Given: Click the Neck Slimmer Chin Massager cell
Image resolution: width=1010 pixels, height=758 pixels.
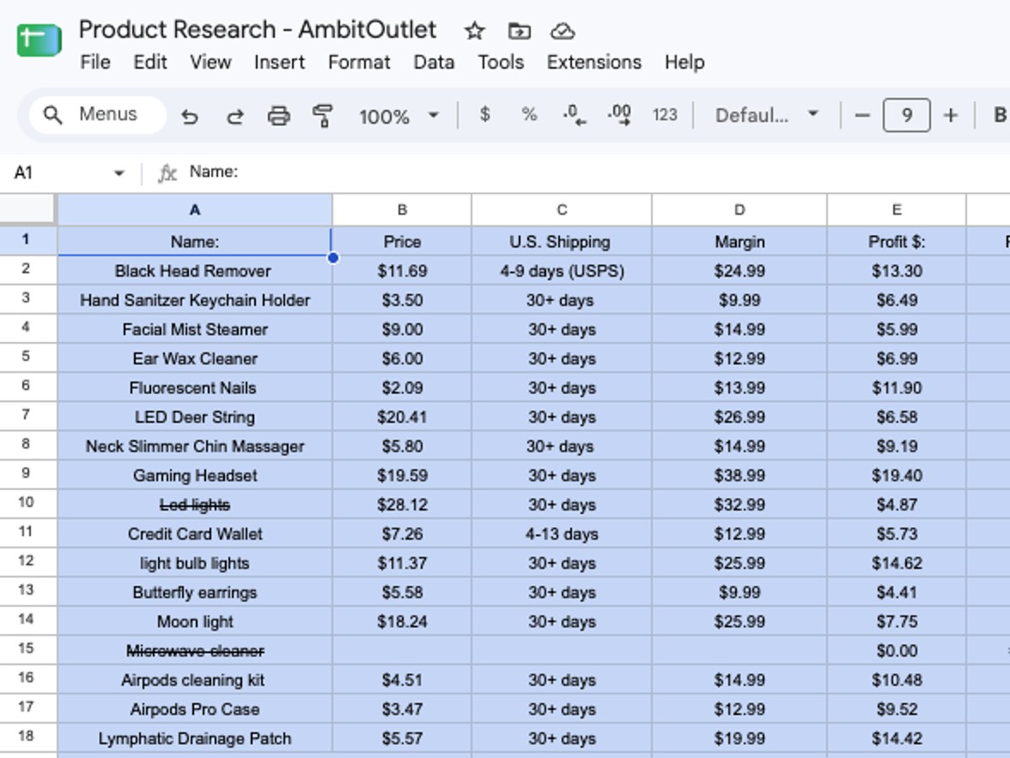Looking at the screenshot, I should (194, 446).
